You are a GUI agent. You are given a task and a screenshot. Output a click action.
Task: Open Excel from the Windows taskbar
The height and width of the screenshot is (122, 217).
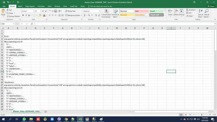[x=80, y=119]
